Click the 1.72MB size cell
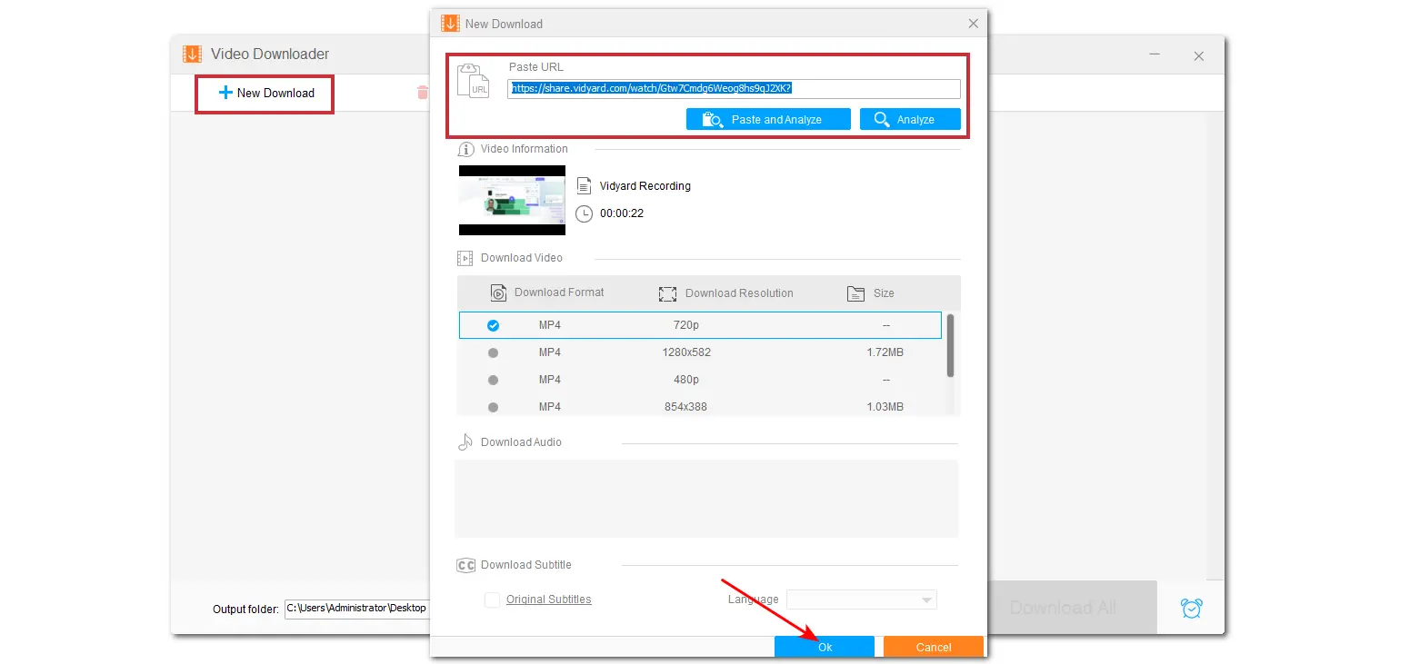The width and height of the screenshot is (1410, 664). coord(885,352)
